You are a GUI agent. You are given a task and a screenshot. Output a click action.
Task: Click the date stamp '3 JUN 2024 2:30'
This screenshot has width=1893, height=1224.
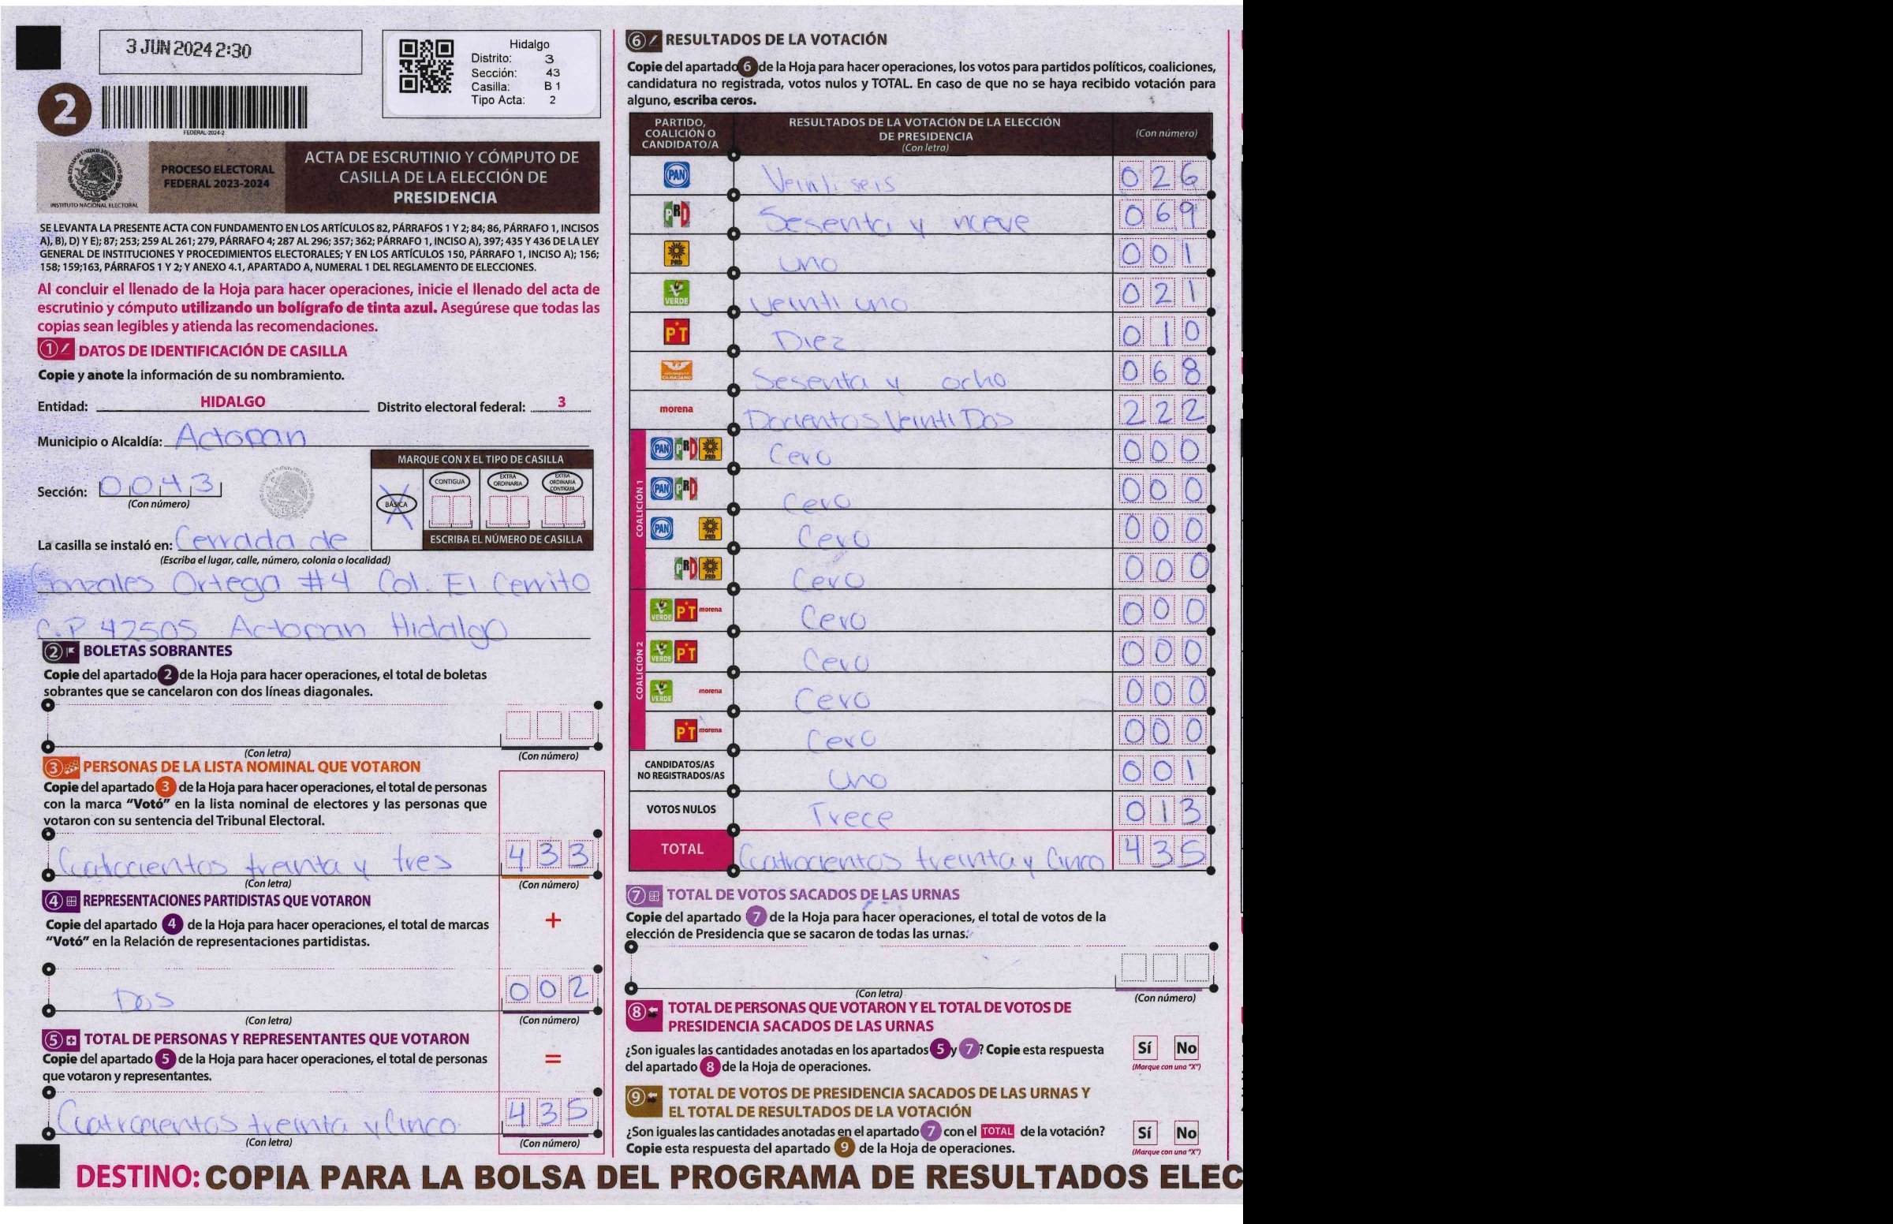tap(189, 49)
